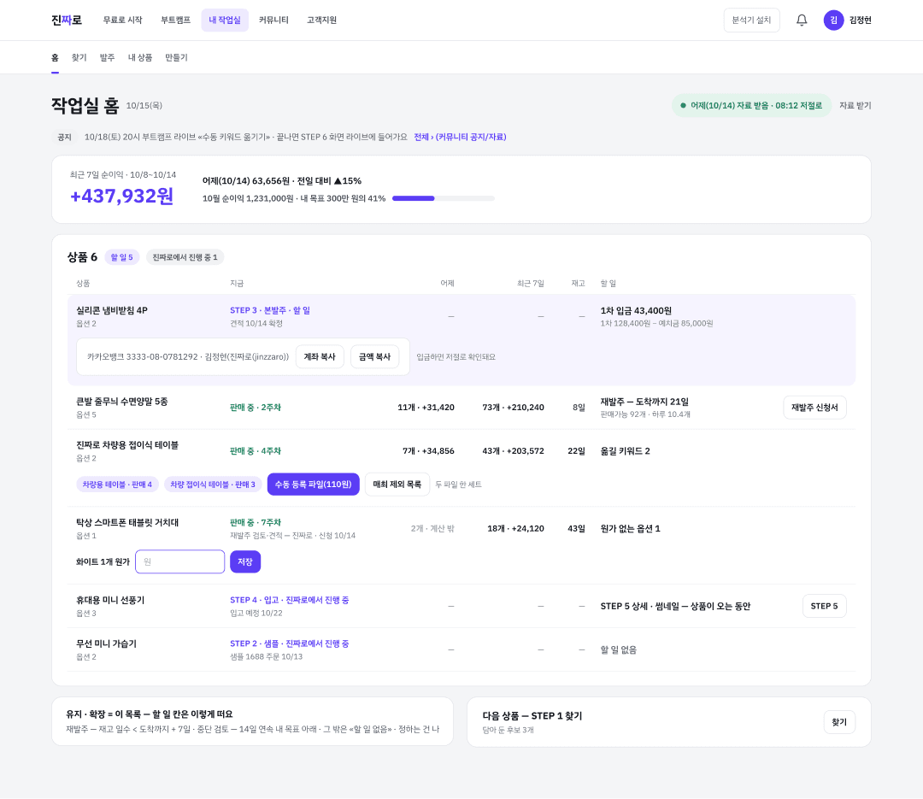
Task: Click the 화이트 1개 원가 input field
Action: [180, 561]
